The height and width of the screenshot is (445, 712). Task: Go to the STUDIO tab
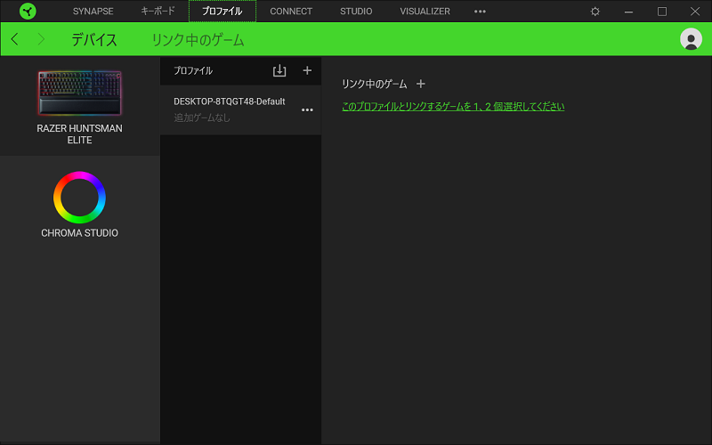[356, 11]
